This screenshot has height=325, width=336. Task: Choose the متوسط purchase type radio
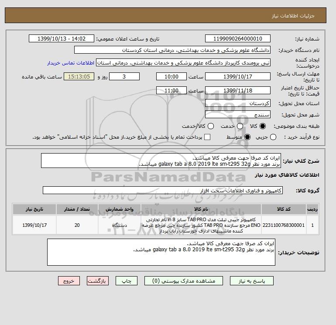pyautogui.click(x=247, y=137)
